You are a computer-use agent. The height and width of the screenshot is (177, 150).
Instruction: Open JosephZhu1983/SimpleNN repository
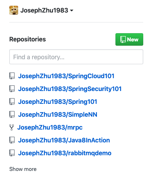tap(58, 115)
